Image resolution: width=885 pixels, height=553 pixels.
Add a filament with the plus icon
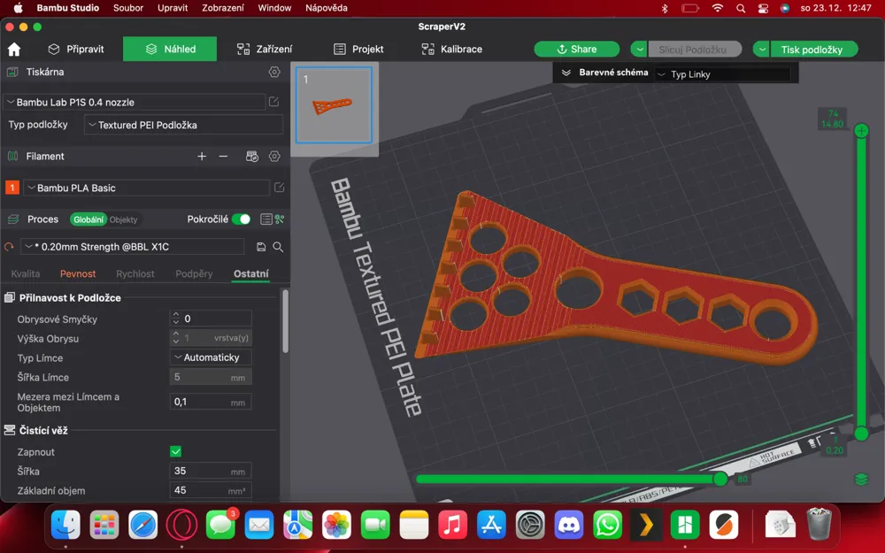tap(202, 157)
